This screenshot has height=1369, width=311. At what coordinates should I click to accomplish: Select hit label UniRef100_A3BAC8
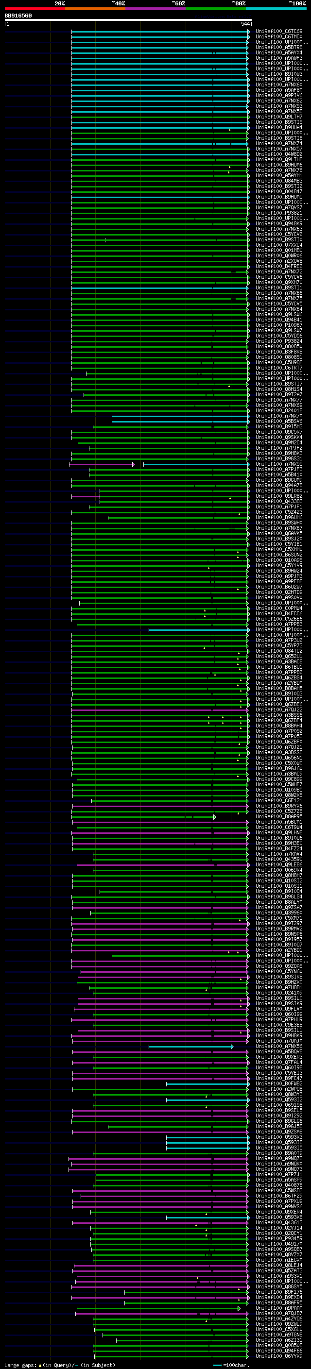click(279, 661)
